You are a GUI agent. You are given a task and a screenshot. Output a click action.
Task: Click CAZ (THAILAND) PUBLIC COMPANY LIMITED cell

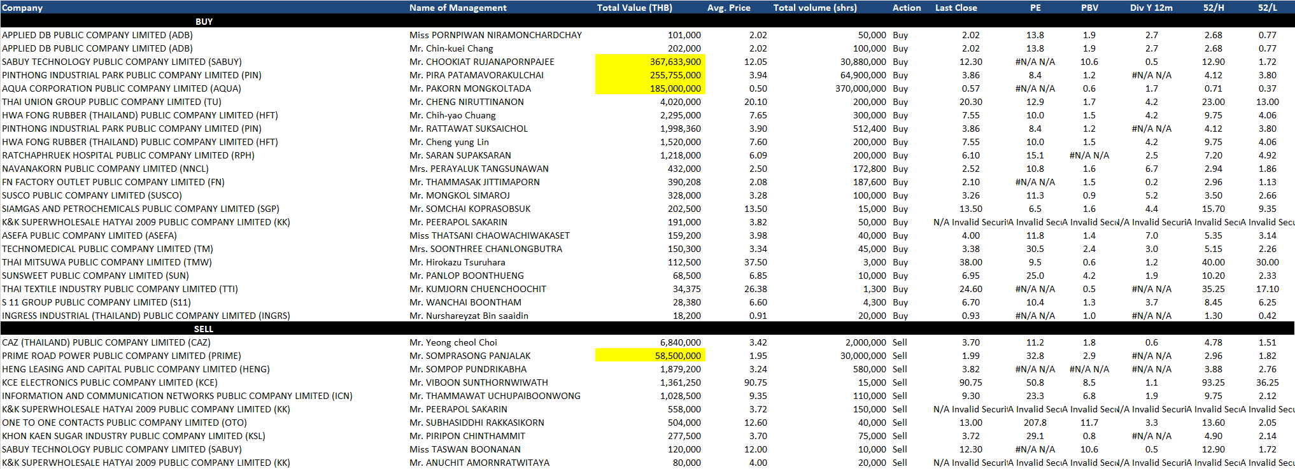pos(106,342)
